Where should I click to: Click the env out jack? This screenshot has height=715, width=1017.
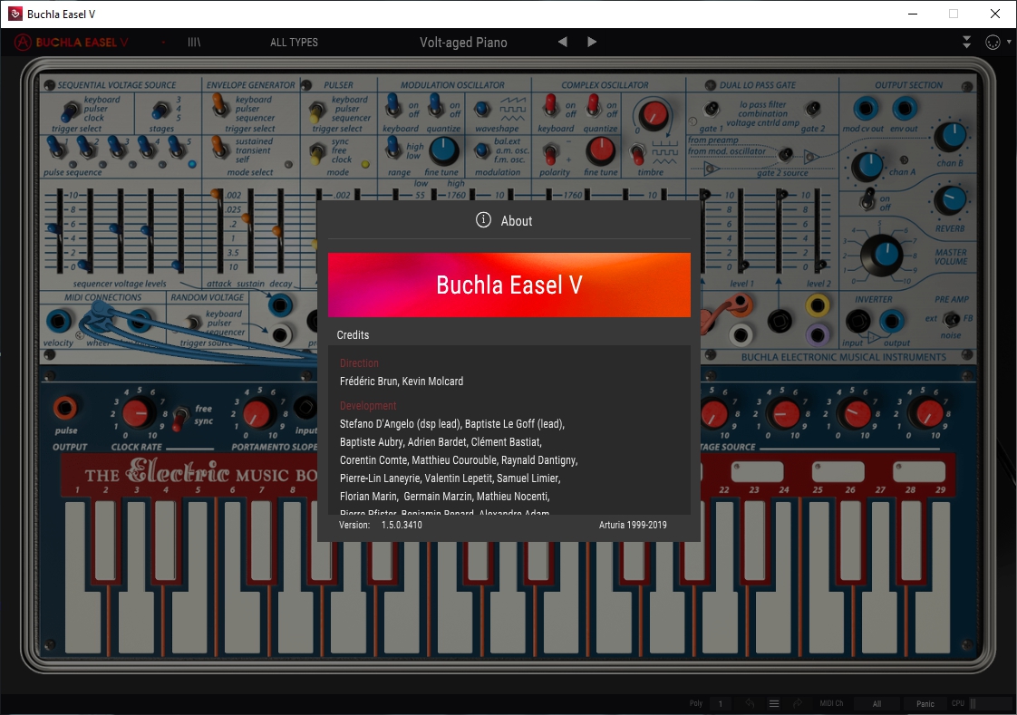904,108
